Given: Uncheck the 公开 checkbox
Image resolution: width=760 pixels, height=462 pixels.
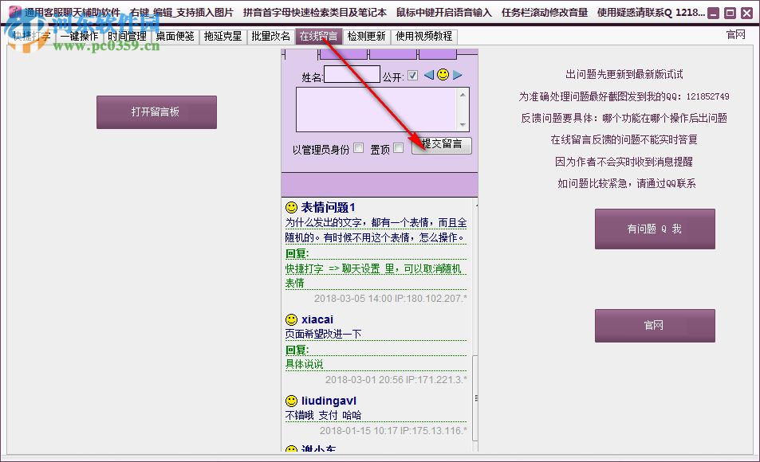Looking at the screenshot, I should [x=412, y=74].
